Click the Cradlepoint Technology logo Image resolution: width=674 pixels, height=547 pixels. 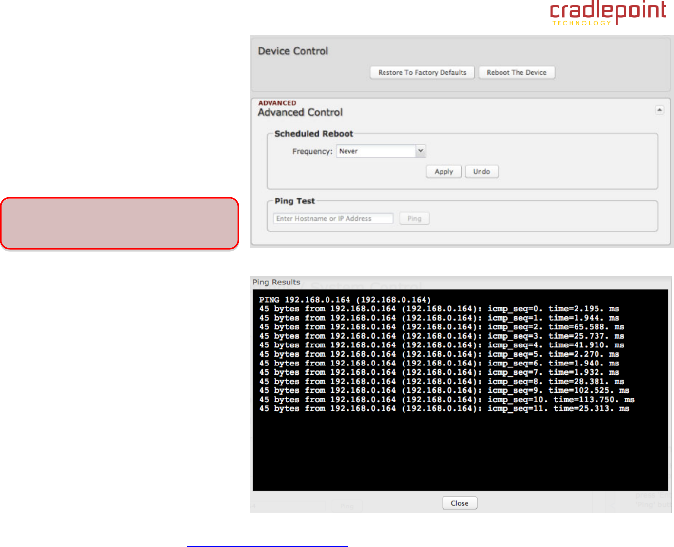[x=608, y=13]
